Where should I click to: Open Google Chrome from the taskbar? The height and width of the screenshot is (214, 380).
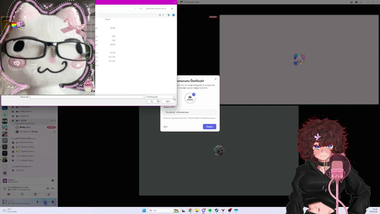tap(190, 210)
